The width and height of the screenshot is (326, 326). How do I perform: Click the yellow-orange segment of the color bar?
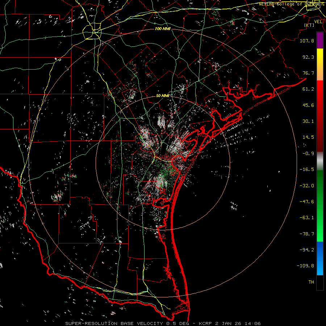320,64
